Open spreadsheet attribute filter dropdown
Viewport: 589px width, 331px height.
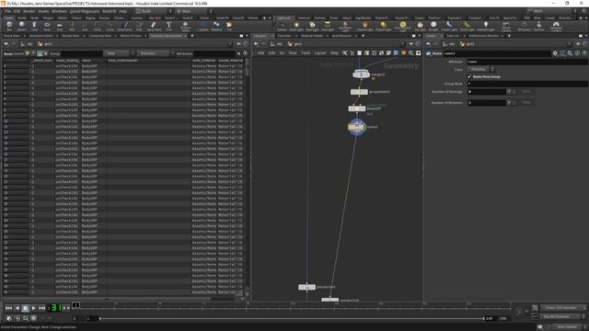(x=156, y=53)
